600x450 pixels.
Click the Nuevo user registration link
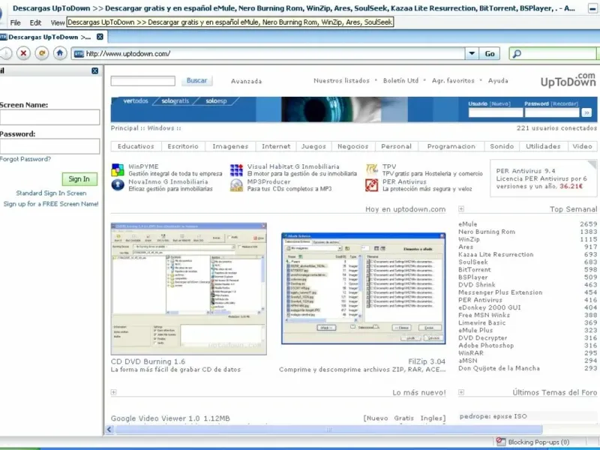[500, 103]
